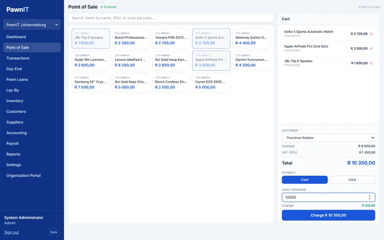This screenshot has width=384, height=240.
Task: Click the Total amount R 10 350,00
Action: (x=361, y=163)
